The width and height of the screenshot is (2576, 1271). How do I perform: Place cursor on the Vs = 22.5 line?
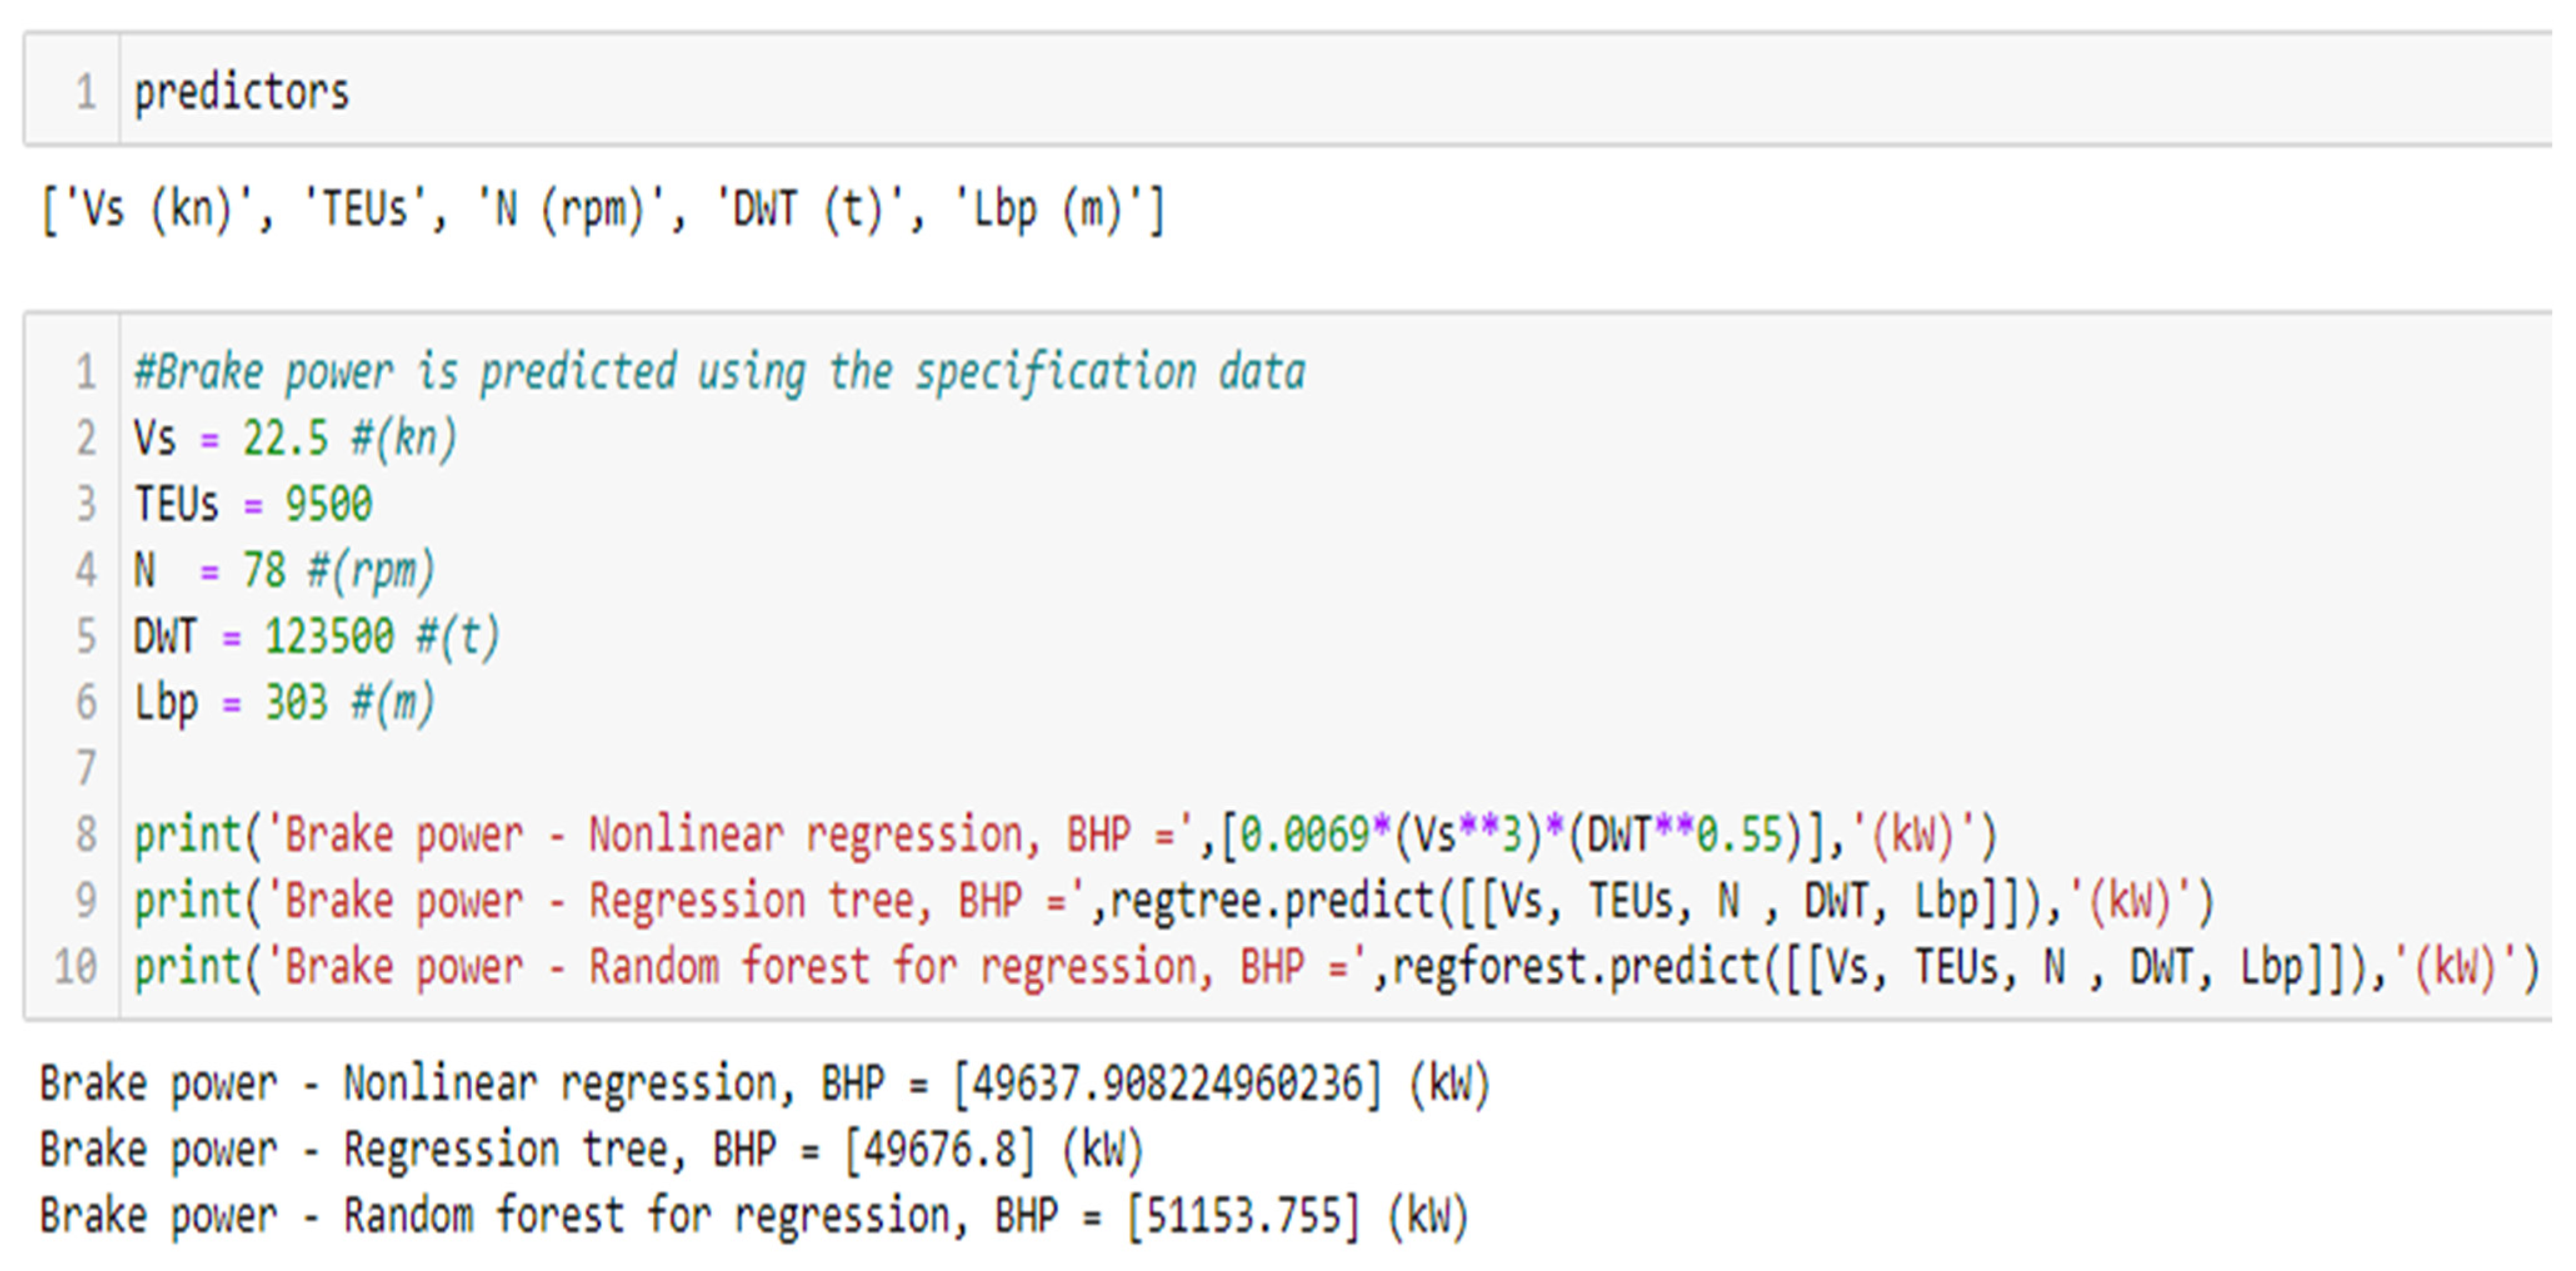click(295, 439)
